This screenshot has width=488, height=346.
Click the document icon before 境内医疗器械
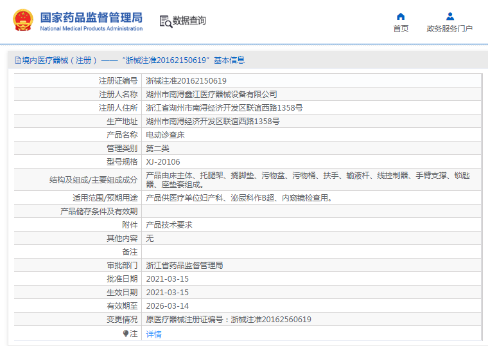[18, 60]
